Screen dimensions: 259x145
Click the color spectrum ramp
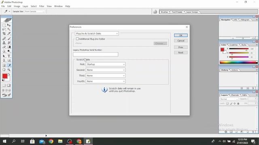[238, 62]
